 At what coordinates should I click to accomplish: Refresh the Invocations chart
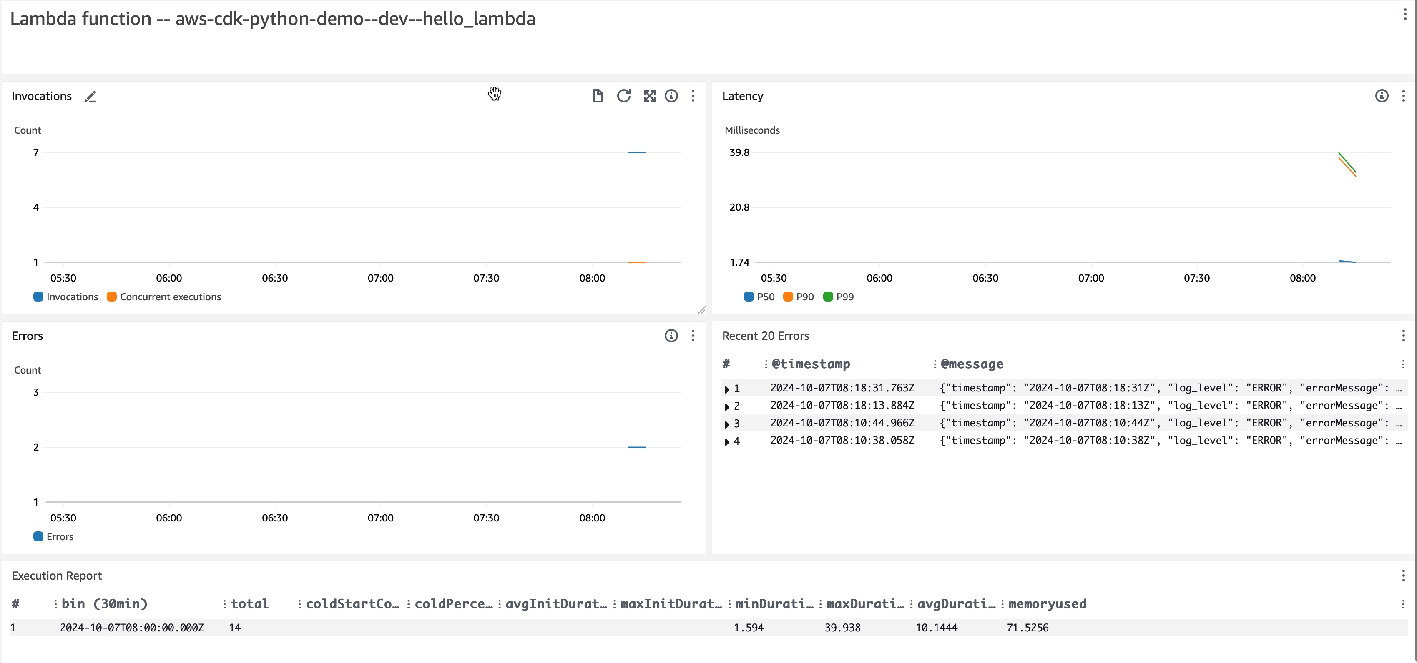[624, 96]
